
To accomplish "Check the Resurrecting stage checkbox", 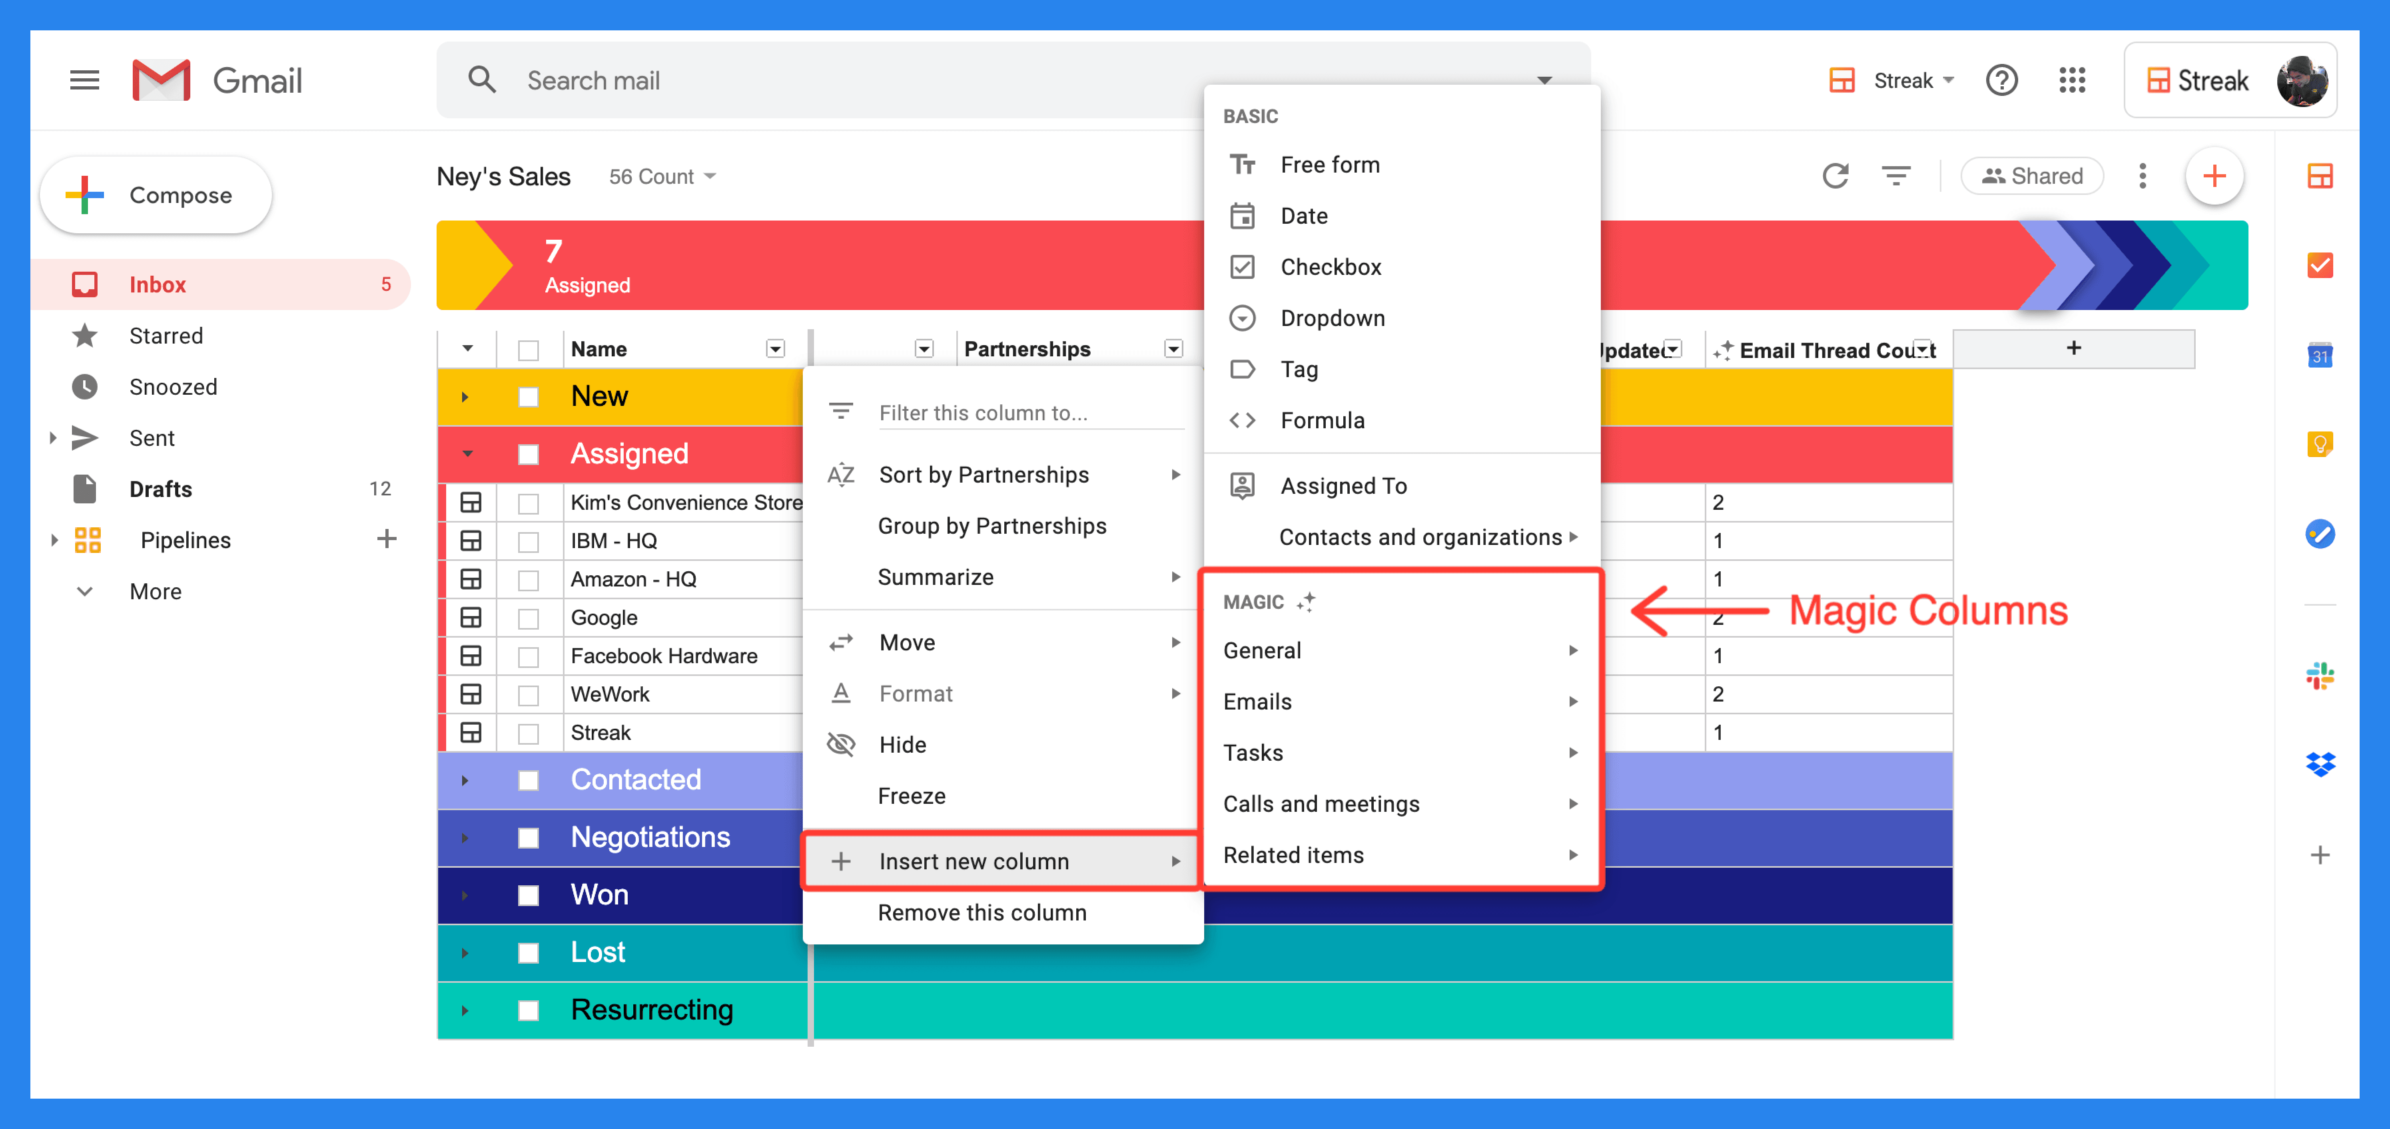I will (528, 1010).
